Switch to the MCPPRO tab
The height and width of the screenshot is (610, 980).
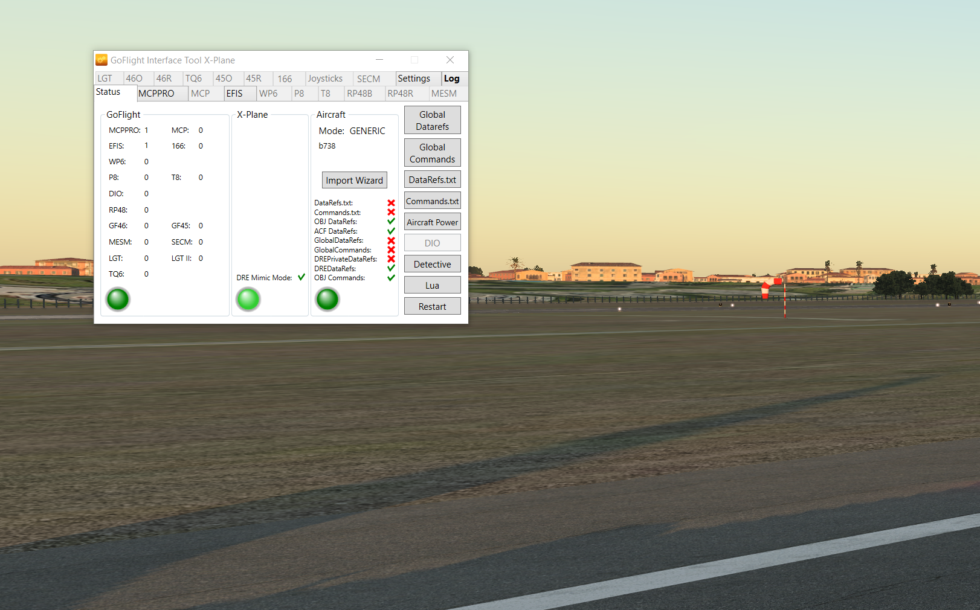point(156,94)
